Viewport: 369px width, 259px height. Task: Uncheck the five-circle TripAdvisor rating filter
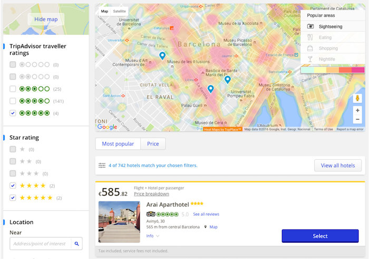[x=13, y=113]
